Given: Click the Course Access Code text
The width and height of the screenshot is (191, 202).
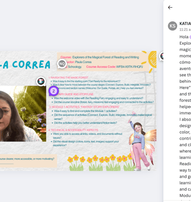Looking at the screenshot, I should [x=115, y=67].
